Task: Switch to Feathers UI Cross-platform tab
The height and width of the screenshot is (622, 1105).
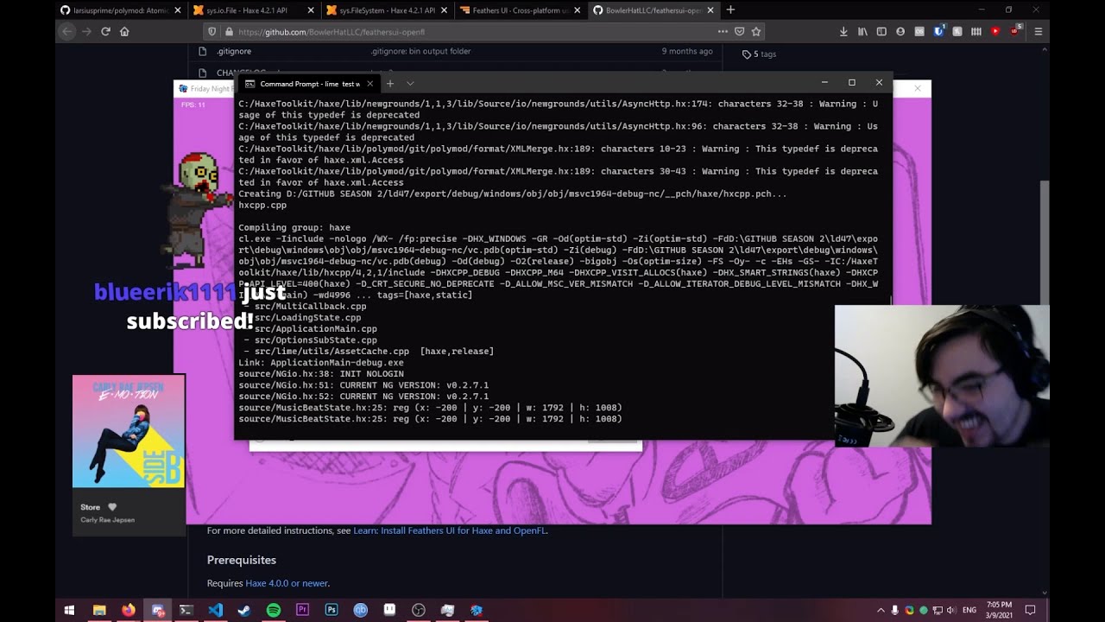Action: [x=520, y=10]
